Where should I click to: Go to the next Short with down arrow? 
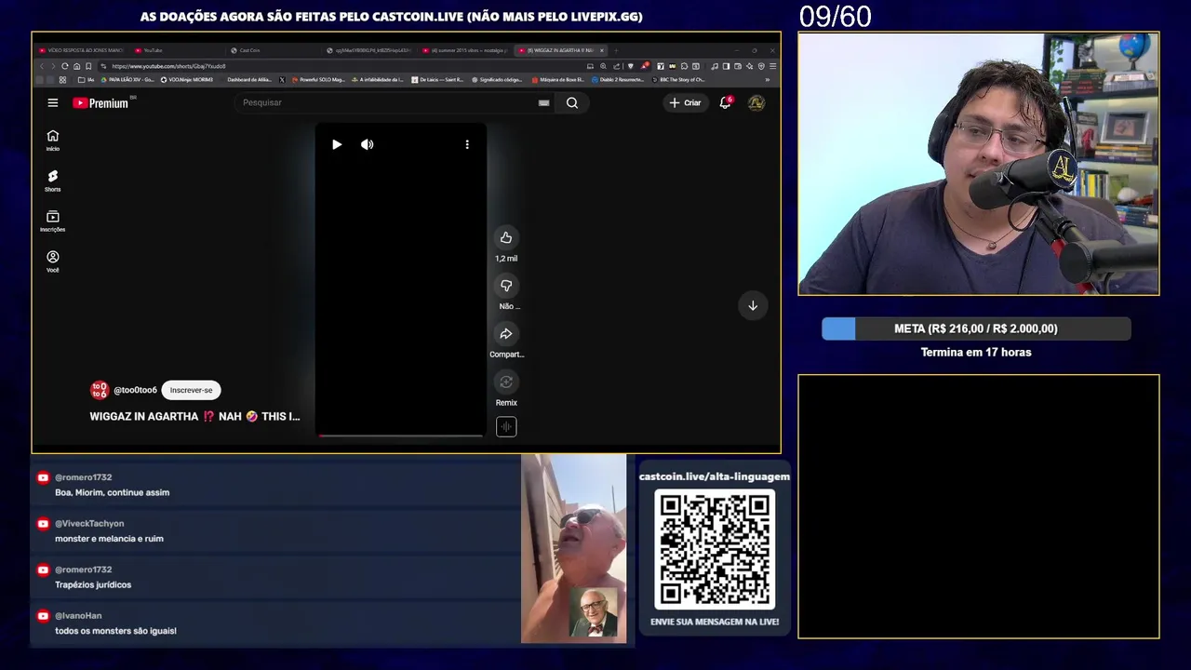pos(753,305)
